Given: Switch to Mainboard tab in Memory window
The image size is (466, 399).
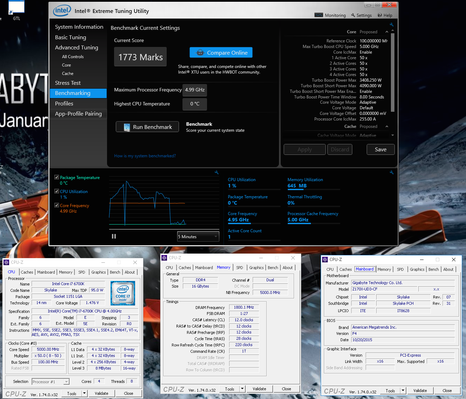Looking at the screenshot, I should (x=204, y=268).
